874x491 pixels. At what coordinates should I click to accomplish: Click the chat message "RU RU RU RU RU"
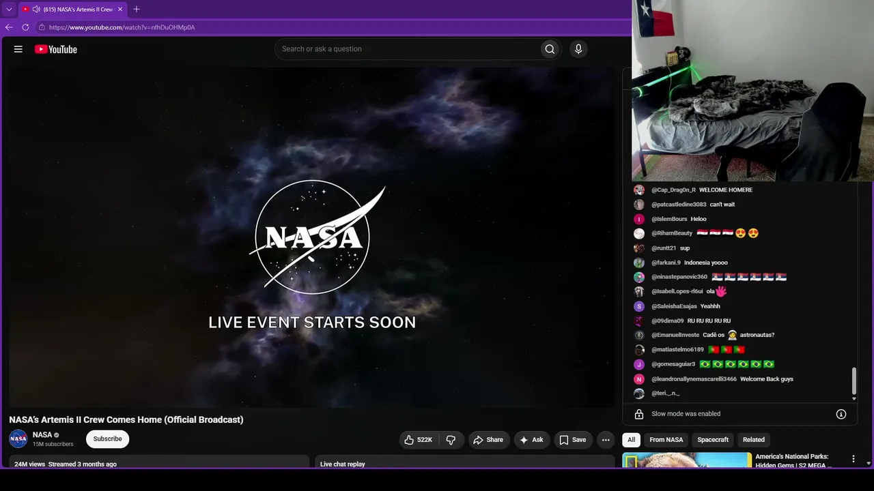(709, 321)
